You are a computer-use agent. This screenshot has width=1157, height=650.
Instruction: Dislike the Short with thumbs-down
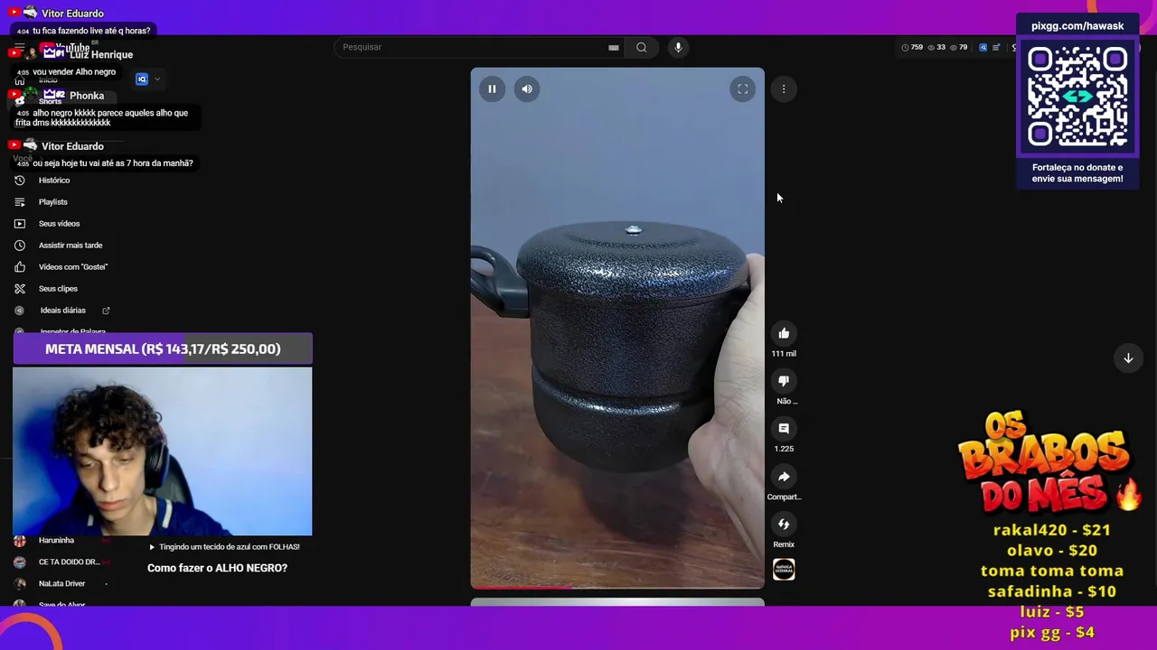click(784, 381)
